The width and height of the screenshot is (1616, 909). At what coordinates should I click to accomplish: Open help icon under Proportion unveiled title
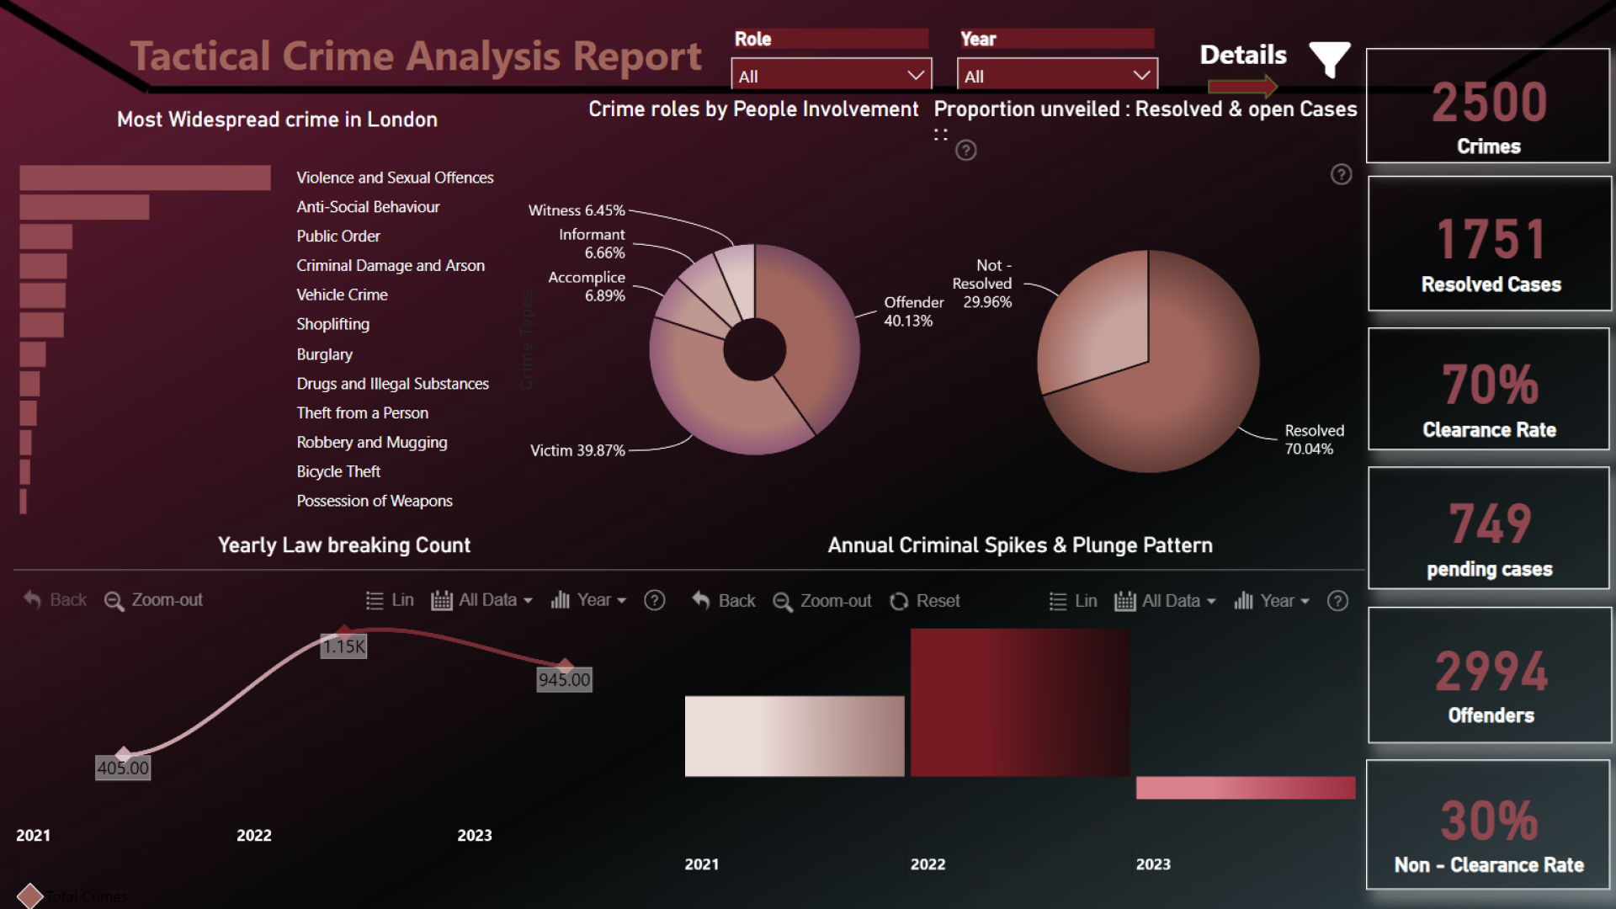pyautogui.click(x=966, y=150)
